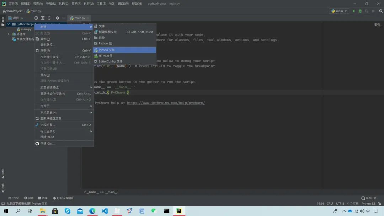
Task: Select 移除 BOM in the context menu
Action: pos(64,137)
